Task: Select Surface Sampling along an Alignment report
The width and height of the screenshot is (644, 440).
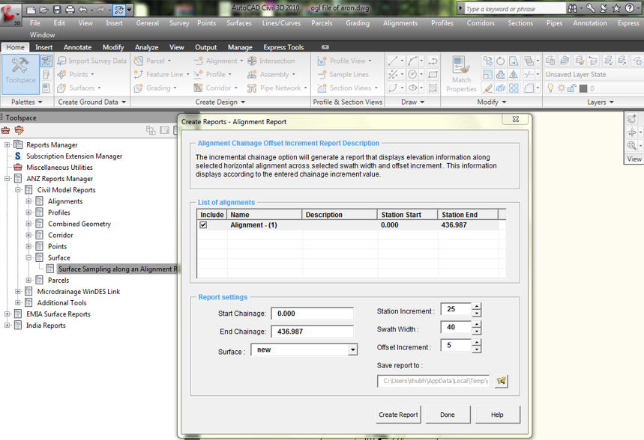Action: [118, 269]
